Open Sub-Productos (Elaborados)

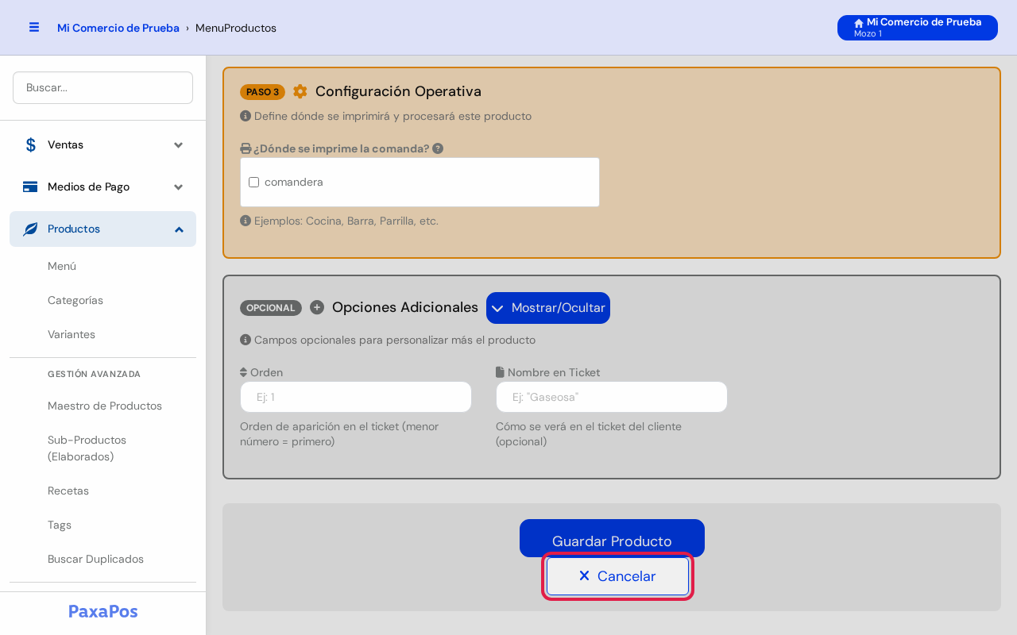[87, 448]
